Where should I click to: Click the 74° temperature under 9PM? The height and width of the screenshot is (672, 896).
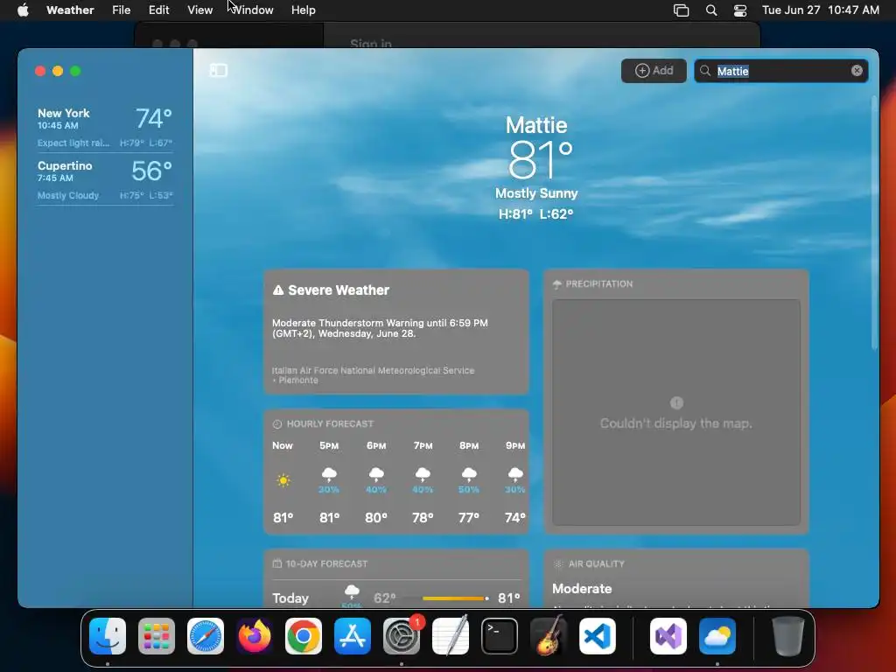tap(514, 518)
